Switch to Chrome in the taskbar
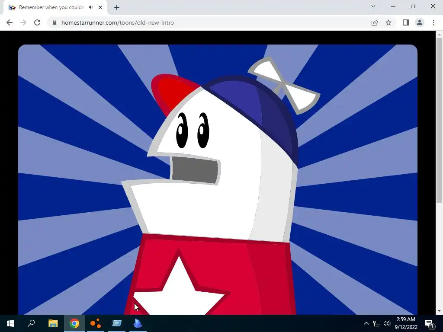The width and height of the screenshot is (443, 332). [x=74, y=323]
